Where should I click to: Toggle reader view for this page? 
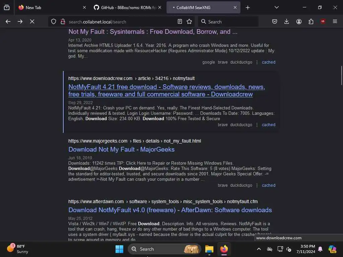point(180,22)
